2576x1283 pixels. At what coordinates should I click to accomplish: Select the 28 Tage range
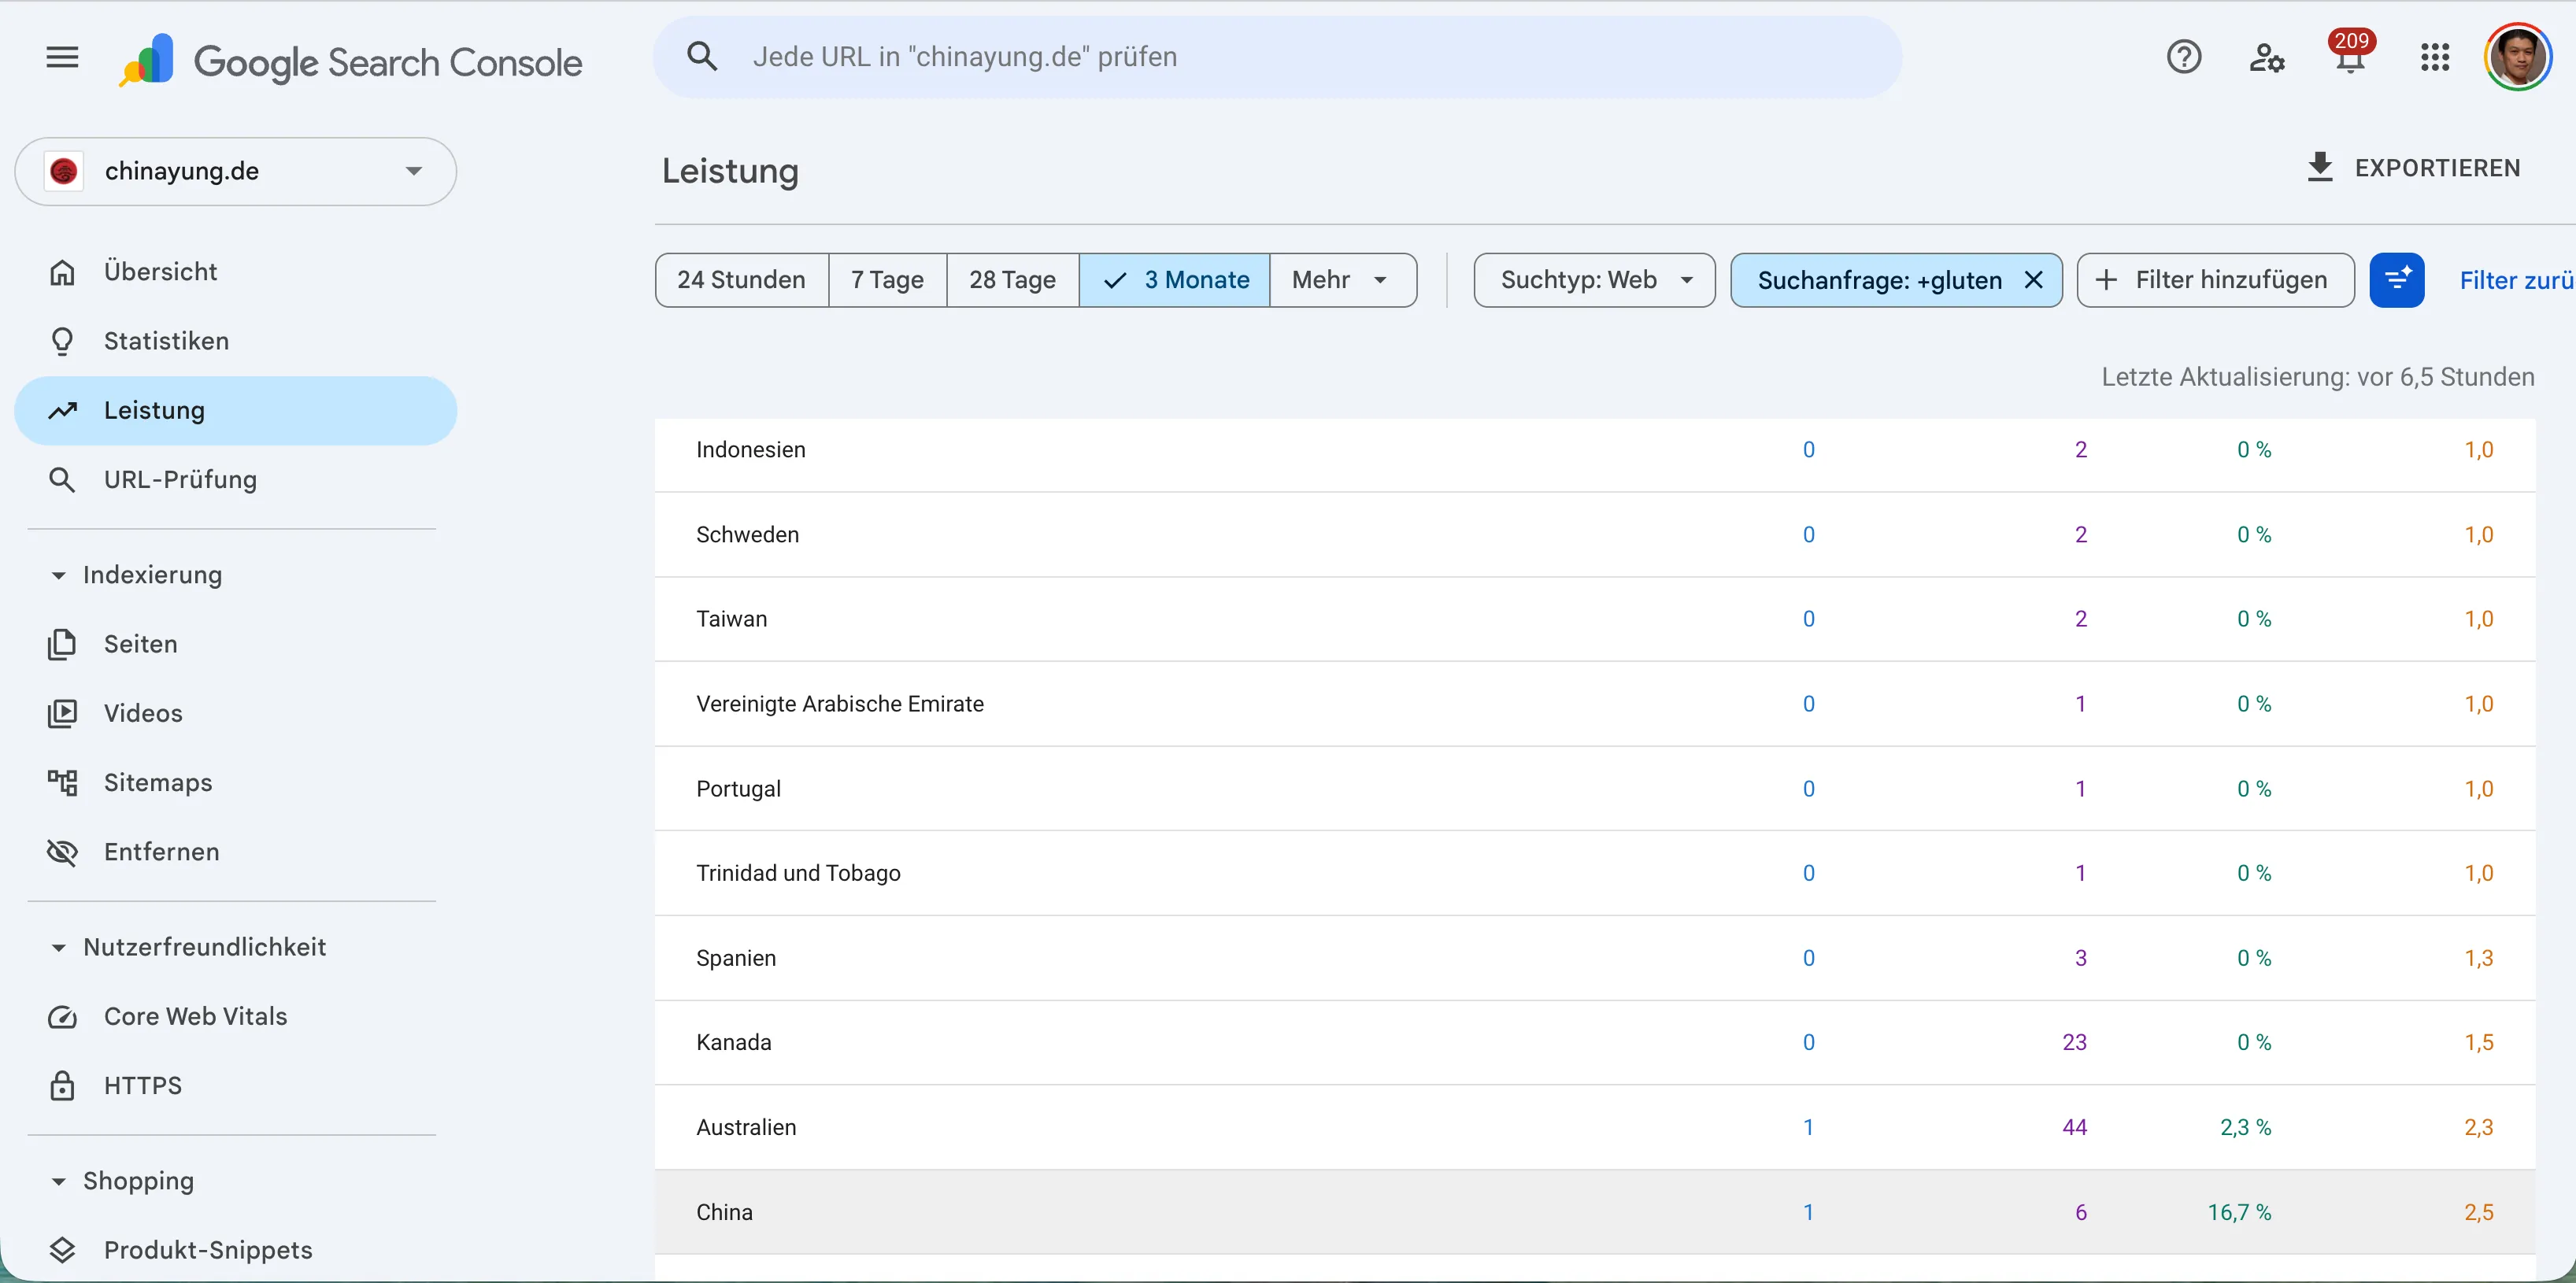(1013, 280)
